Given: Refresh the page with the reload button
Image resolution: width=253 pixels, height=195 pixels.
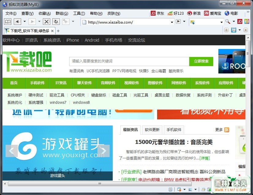Looking at the screenshot, I should (x=56, y=21).
